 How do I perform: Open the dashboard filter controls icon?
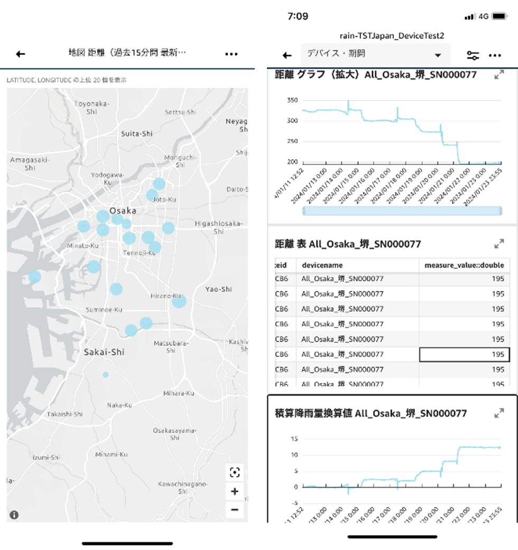(473, 56)
